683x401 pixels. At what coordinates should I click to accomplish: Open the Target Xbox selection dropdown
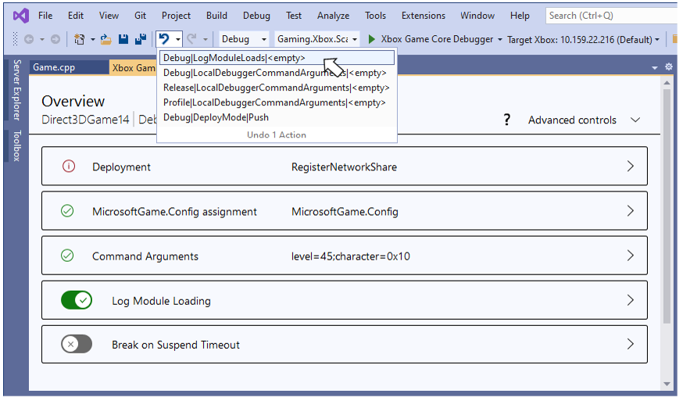pyautogui.click(x=583, y=40)
